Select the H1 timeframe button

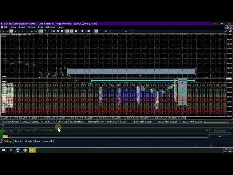[19, 31]
